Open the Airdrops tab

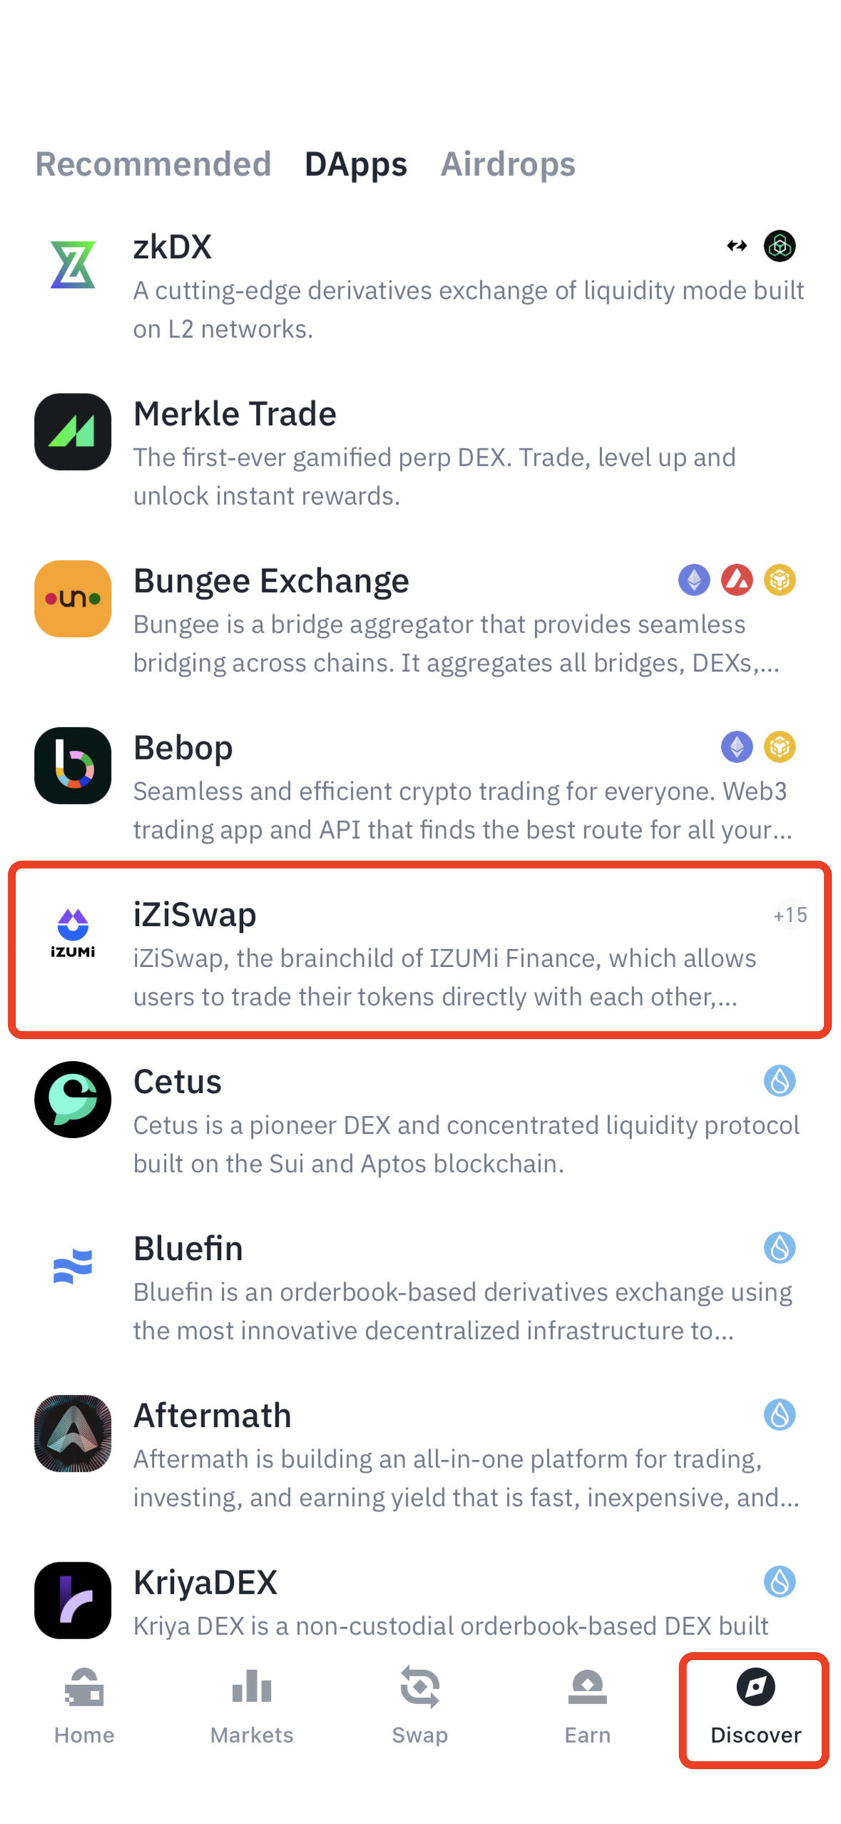coord(507,164)
